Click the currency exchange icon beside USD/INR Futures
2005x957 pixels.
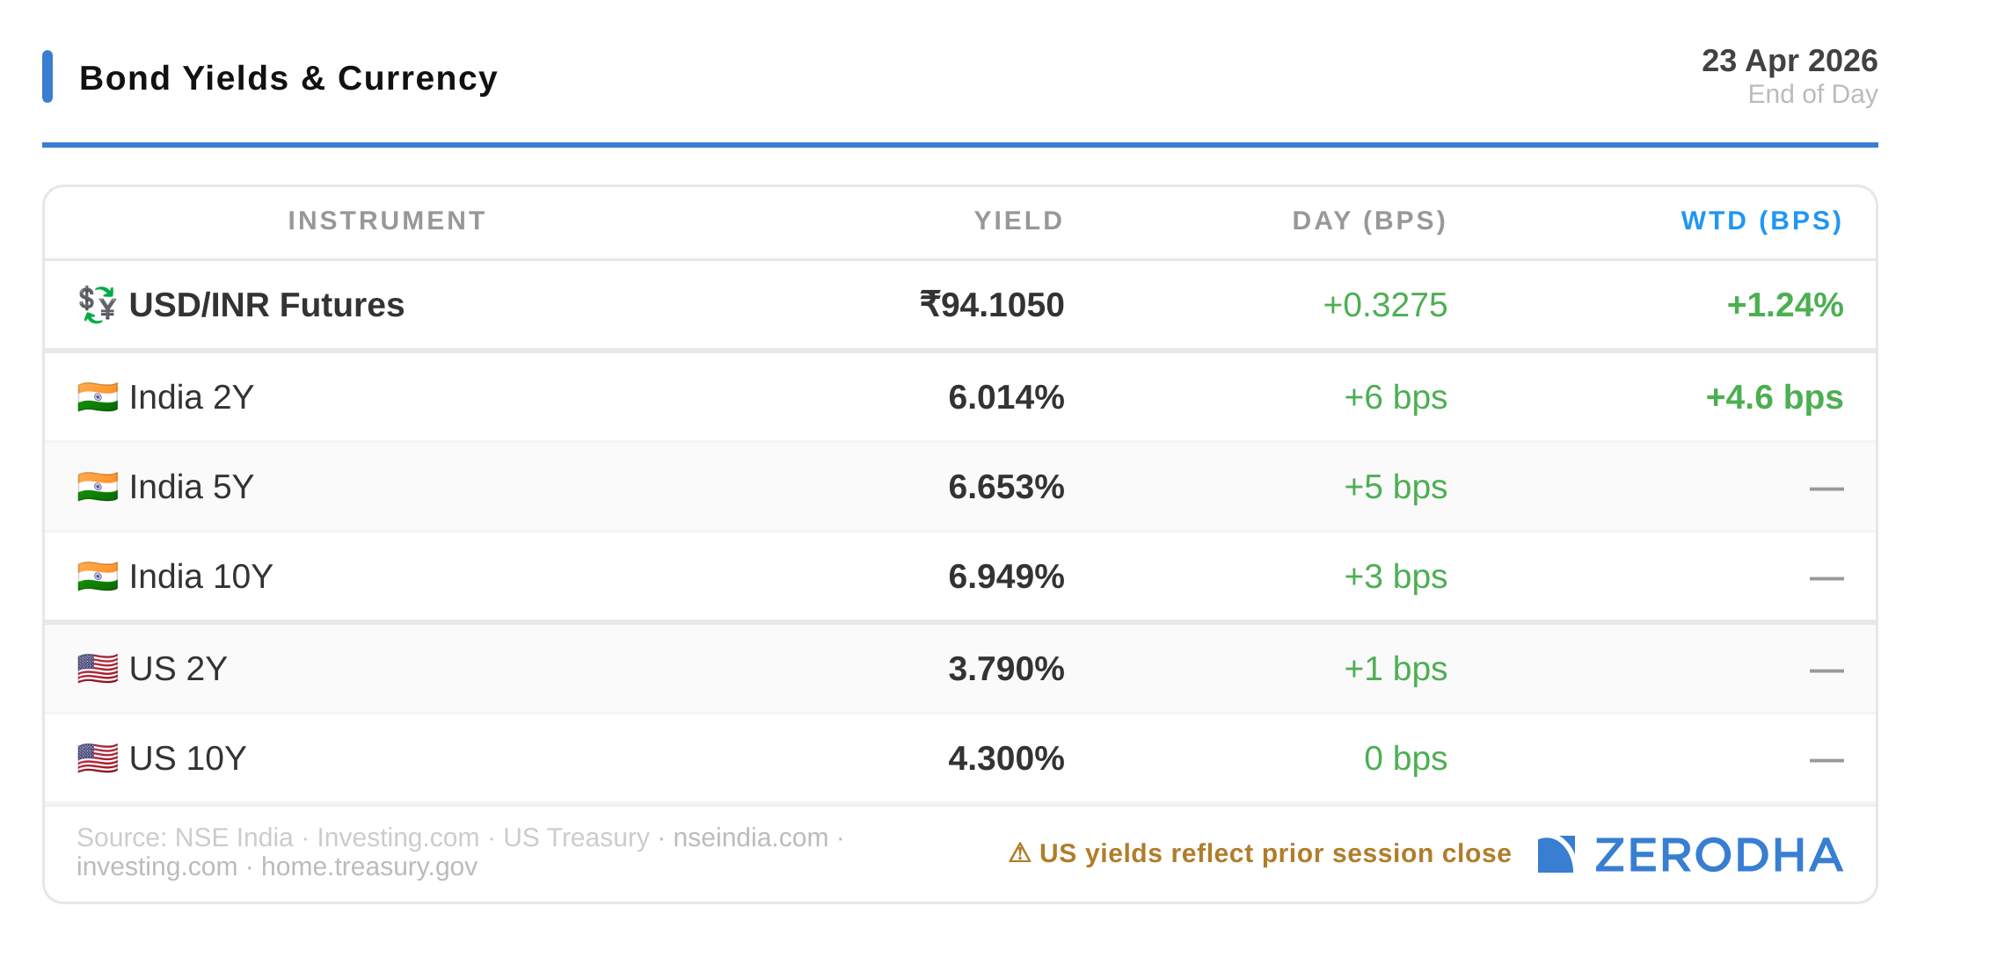point(97,305)
